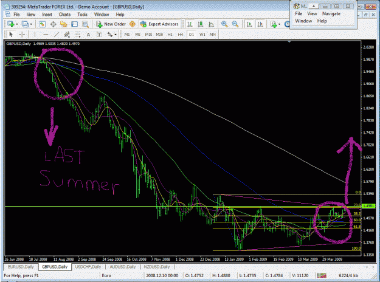Select the Fibonacci Retracement tool
380x282 pixels.
pyautogui.click(x=78, y=35)
